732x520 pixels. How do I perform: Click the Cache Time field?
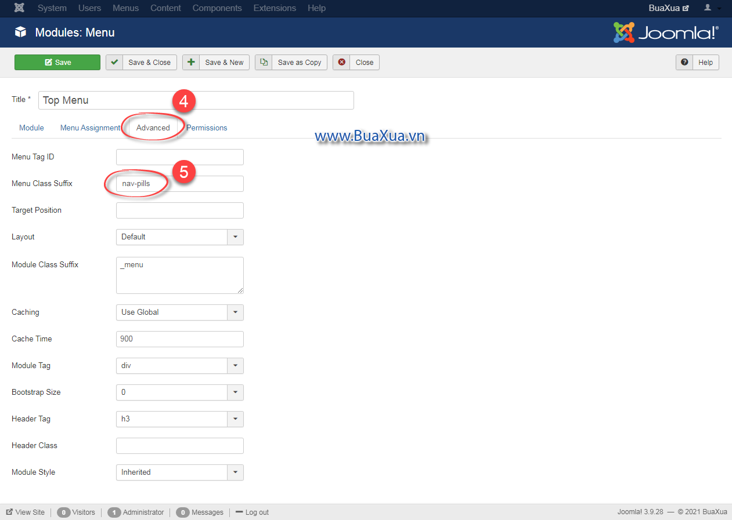click(x=180, y=339)
